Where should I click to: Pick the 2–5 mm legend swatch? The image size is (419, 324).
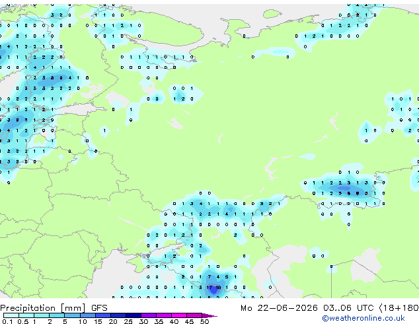point(57,315)
